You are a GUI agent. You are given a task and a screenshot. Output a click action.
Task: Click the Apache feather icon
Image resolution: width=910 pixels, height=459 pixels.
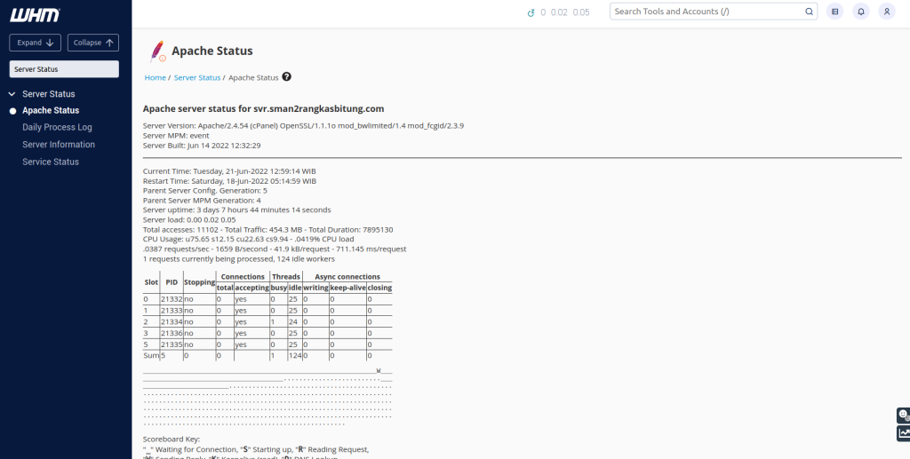point(157,51)
